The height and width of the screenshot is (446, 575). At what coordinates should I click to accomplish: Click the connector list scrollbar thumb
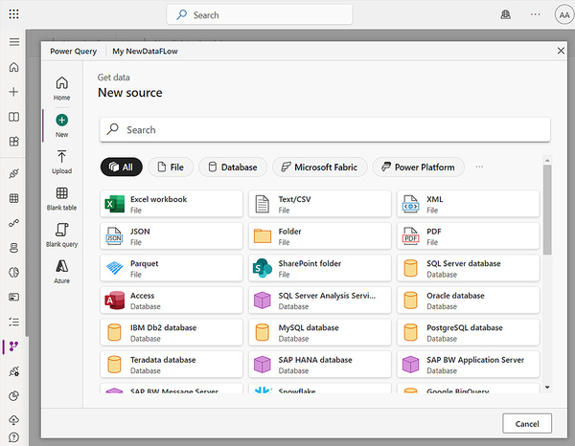pyautogui.click(x=547, y=210)
